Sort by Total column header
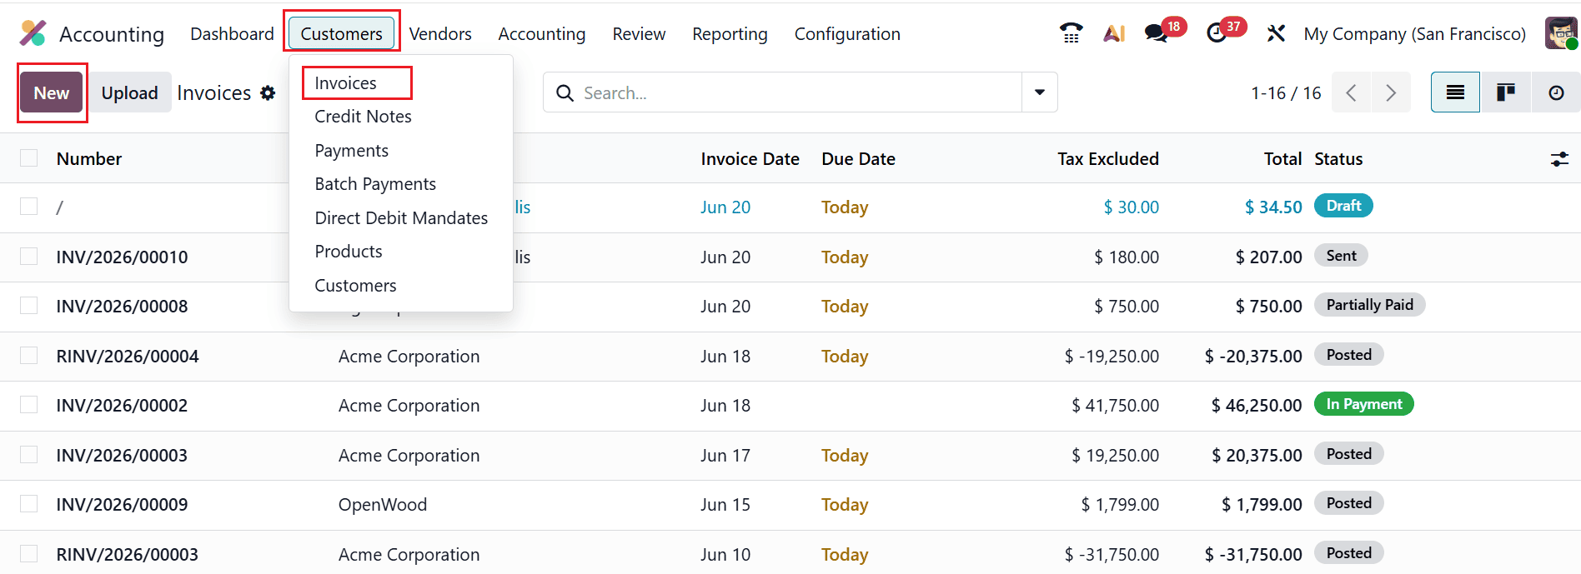Viewport: 1581px width, 574px height. click(1282, 158)
